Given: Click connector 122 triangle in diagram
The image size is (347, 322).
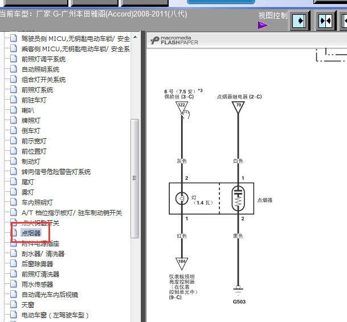Looking at the screenshot, I should [x=182, y=108].
